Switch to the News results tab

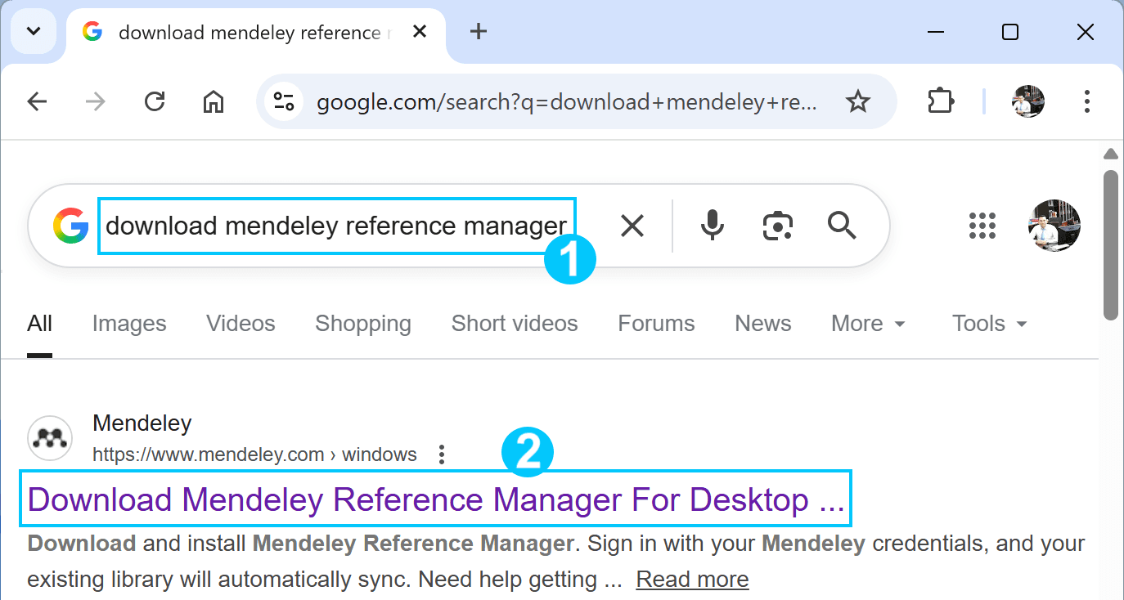[763, 324]
